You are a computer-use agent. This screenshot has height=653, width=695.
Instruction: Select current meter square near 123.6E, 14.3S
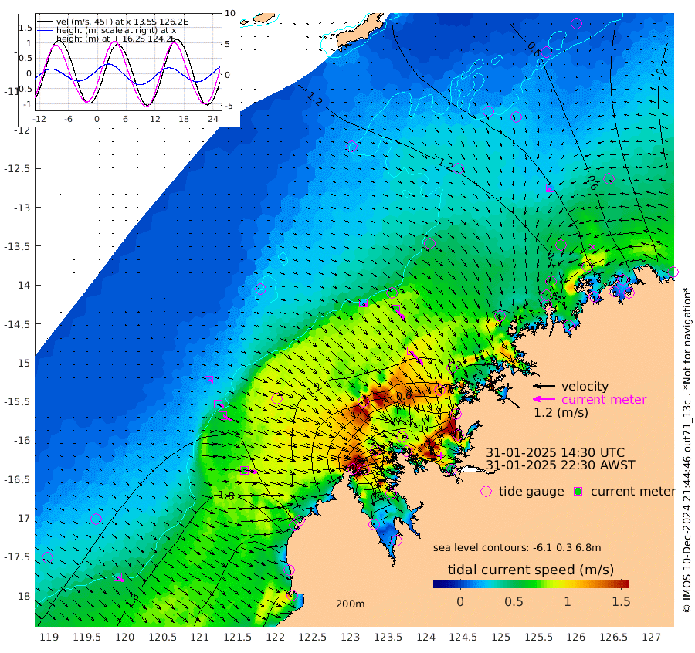(x=396, y=309)
